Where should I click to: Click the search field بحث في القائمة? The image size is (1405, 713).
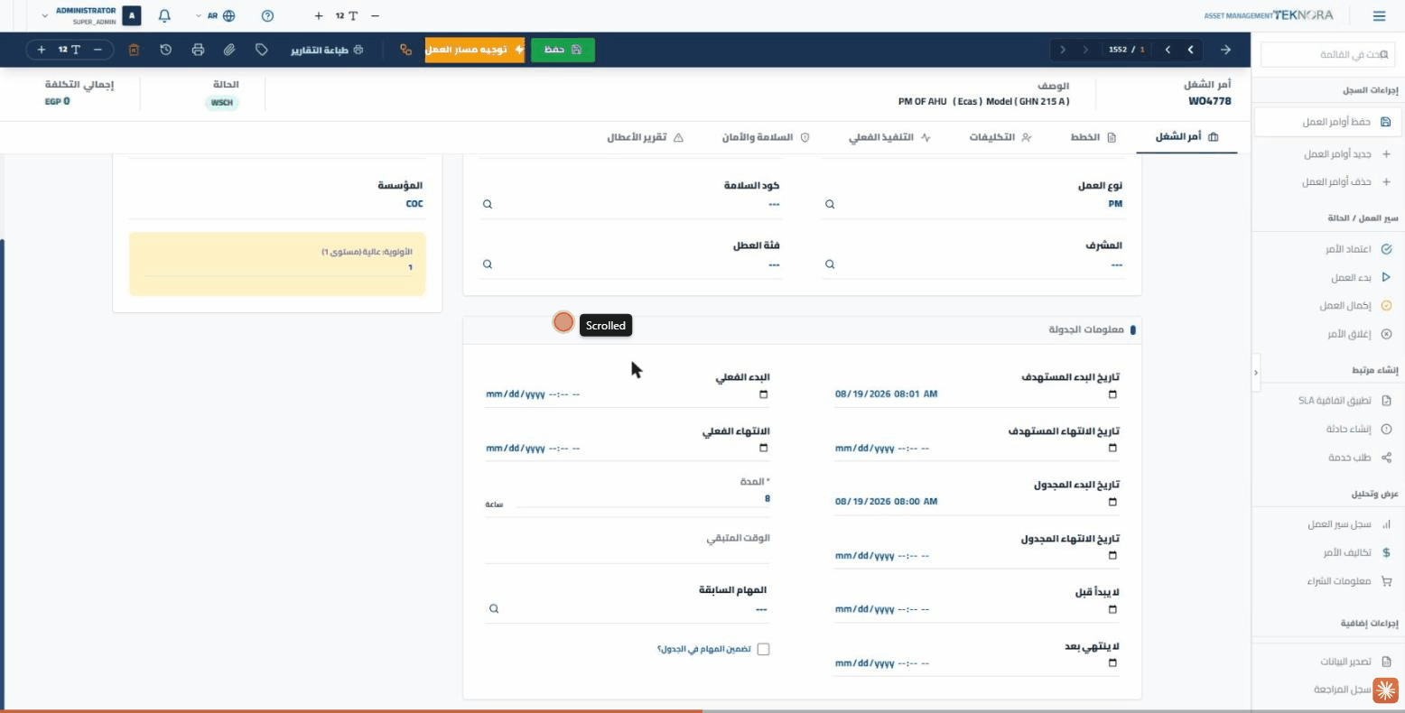click(1326, 54)
